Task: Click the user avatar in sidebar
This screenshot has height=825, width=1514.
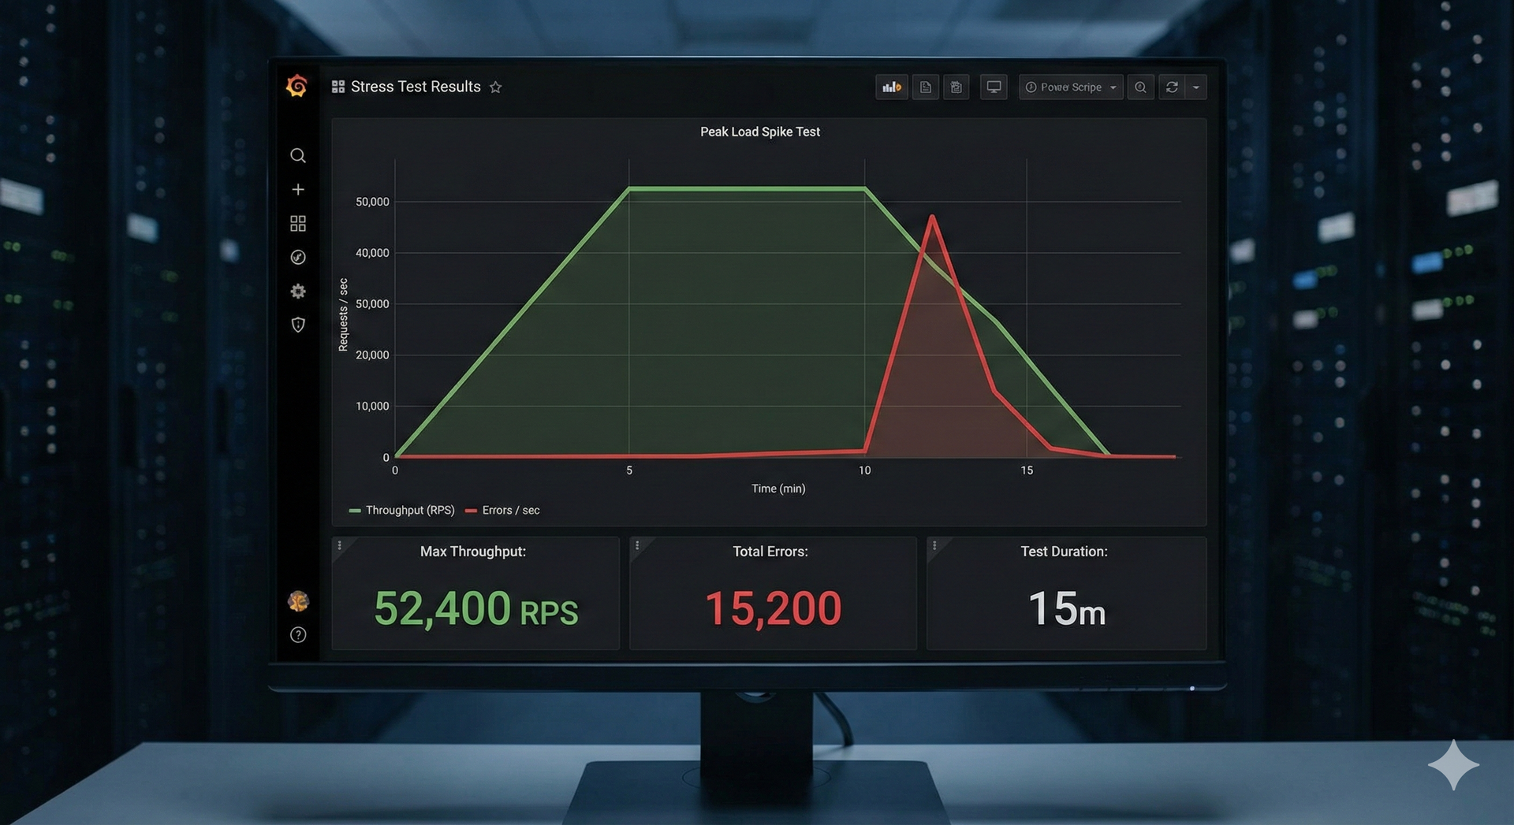Action: 297,602
